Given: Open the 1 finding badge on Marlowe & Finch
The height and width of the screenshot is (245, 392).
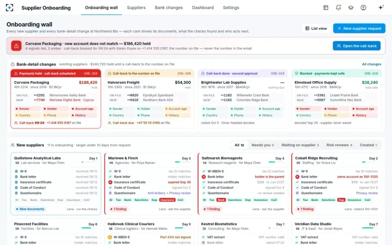Looking at the screenshot, I should [119, 209].
